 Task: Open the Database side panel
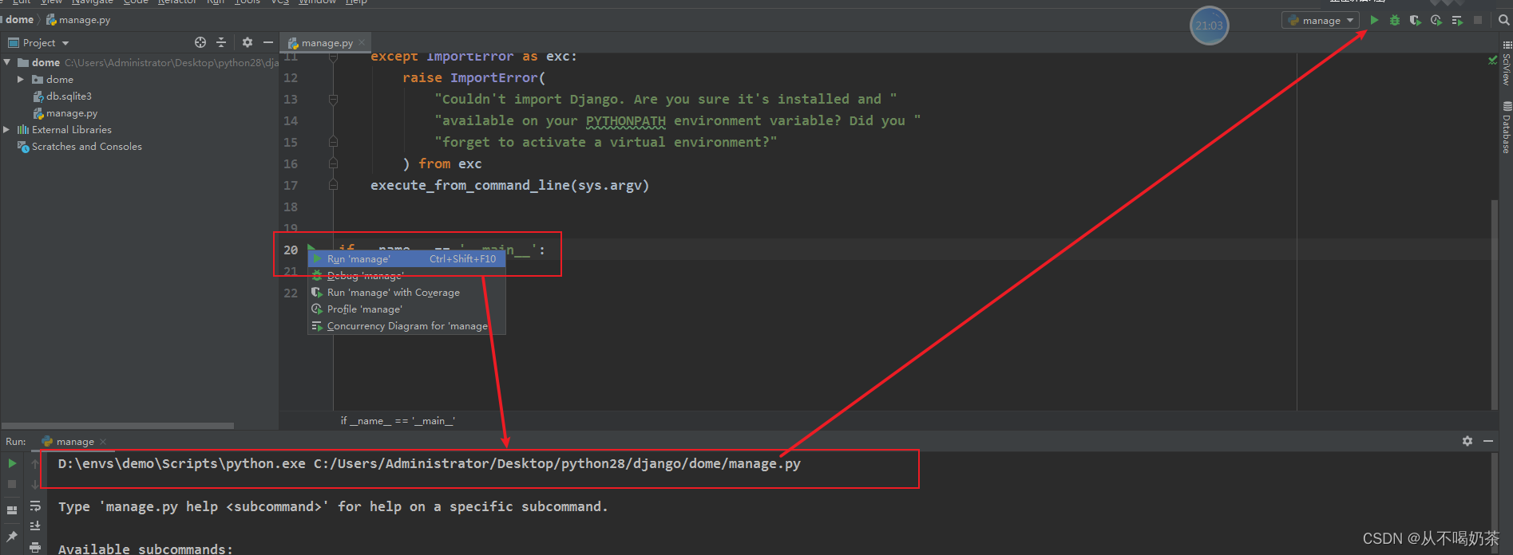(x=1507, y=128)
